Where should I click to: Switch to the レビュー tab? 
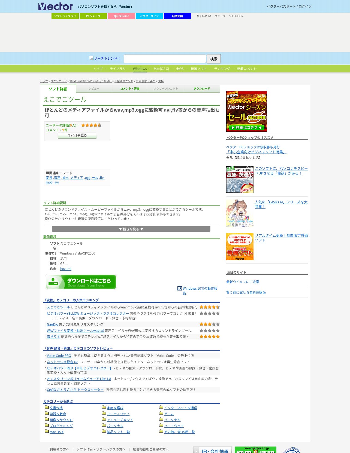click(94, 88)
